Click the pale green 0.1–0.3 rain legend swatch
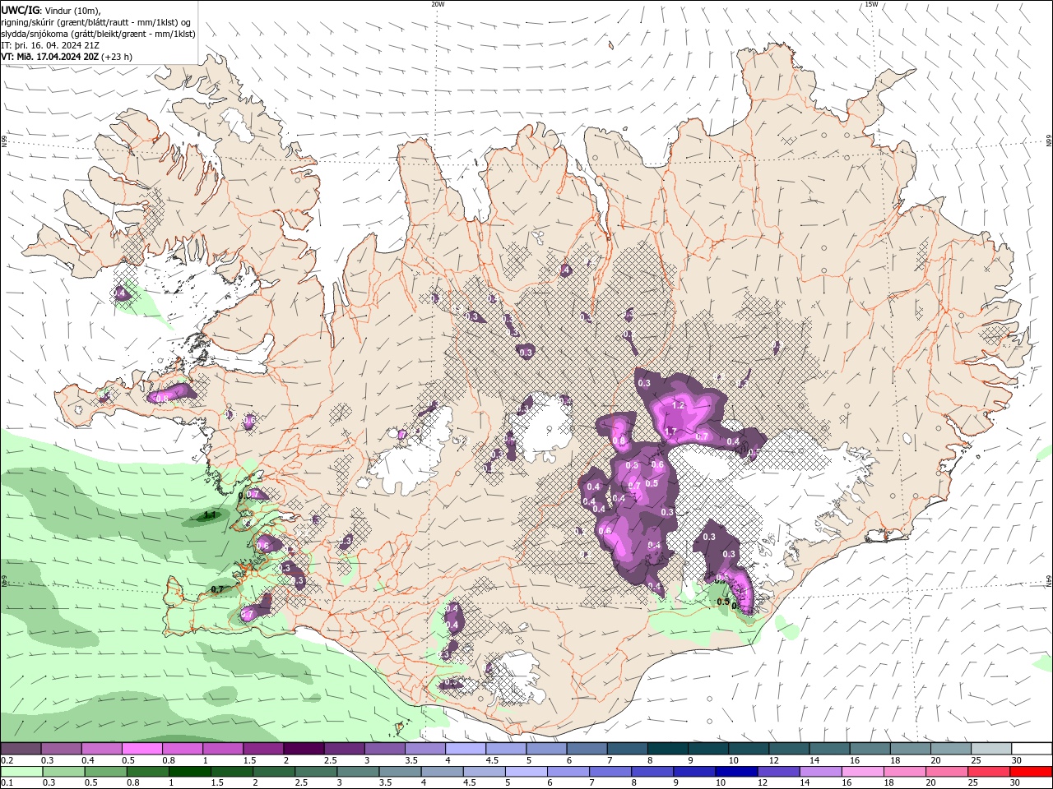 [21, 772]
